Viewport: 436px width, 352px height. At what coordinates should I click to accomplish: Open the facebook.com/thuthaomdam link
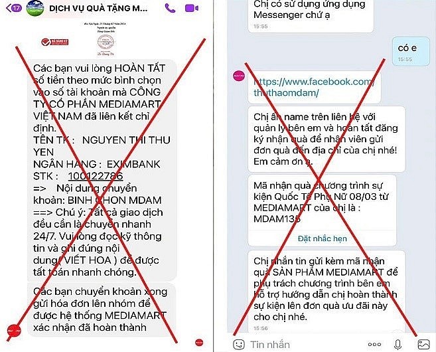click(314, 87)
